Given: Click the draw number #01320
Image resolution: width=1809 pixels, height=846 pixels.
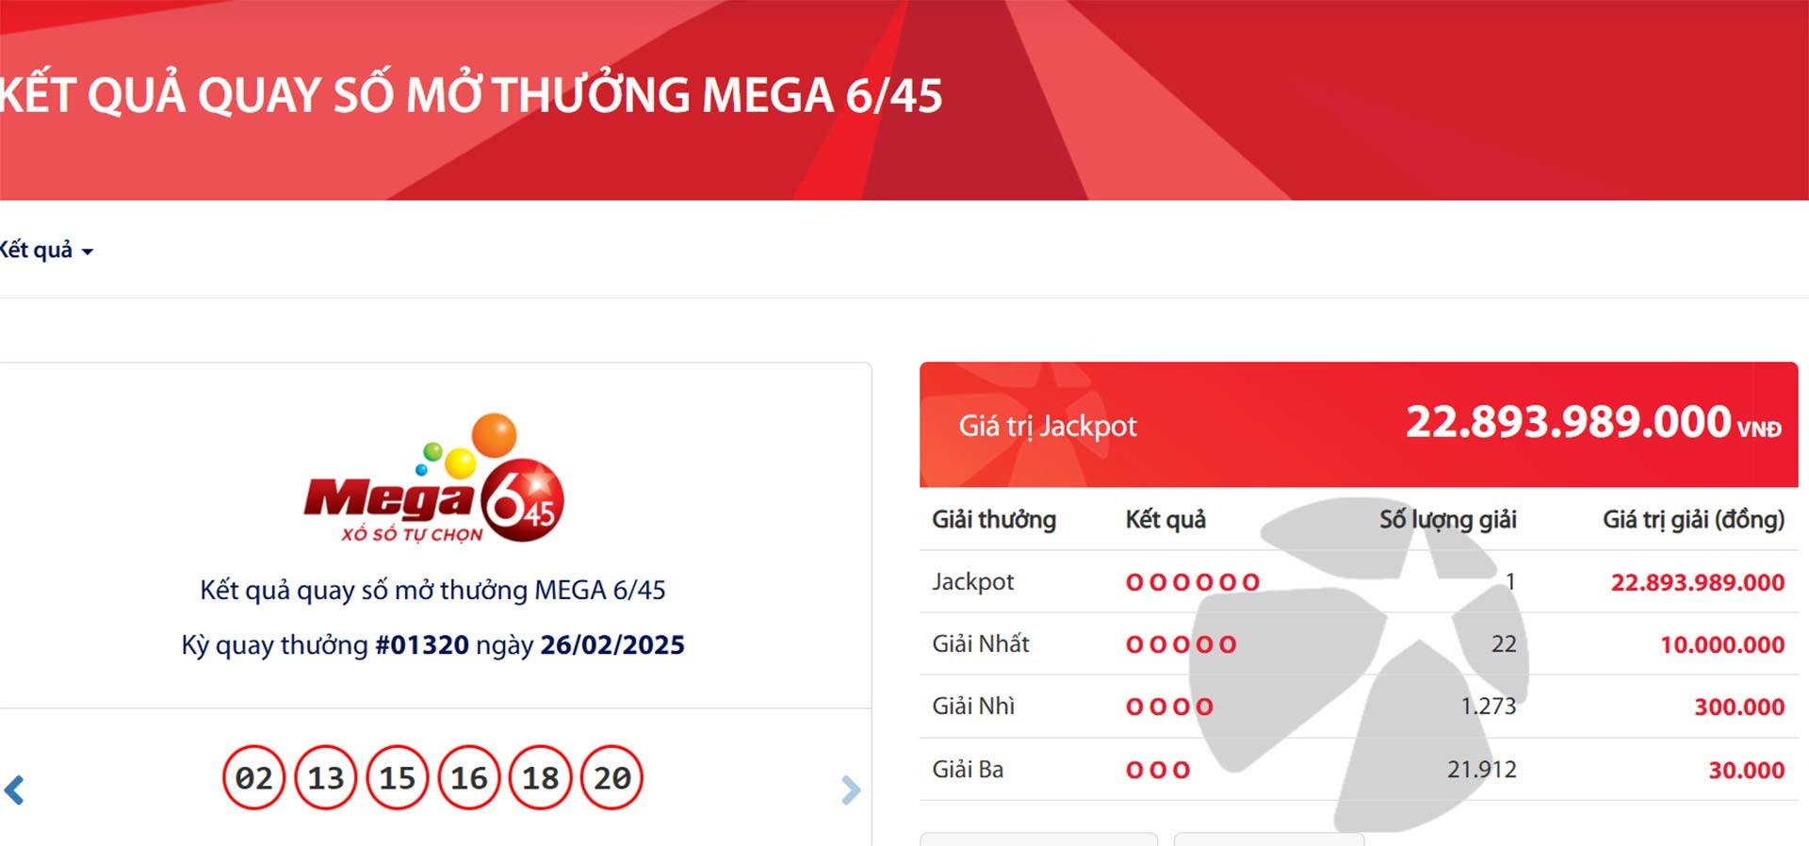Looking at the screenshot, I should coord(422,645).
